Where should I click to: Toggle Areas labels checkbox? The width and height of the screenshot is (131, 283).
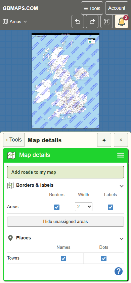(111, 207)
